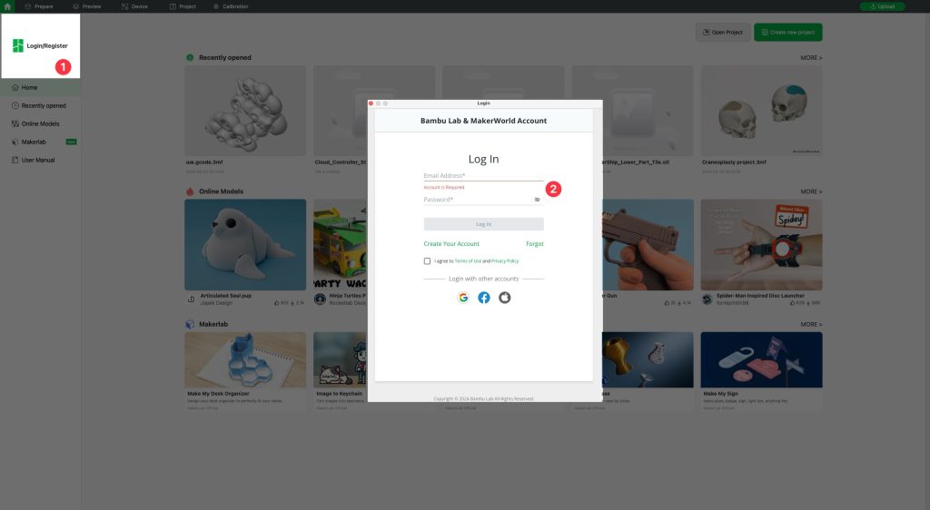Open Makerlab in the sidebar
Viewport: 930px width, 510px height.
[x=34, y=142]
